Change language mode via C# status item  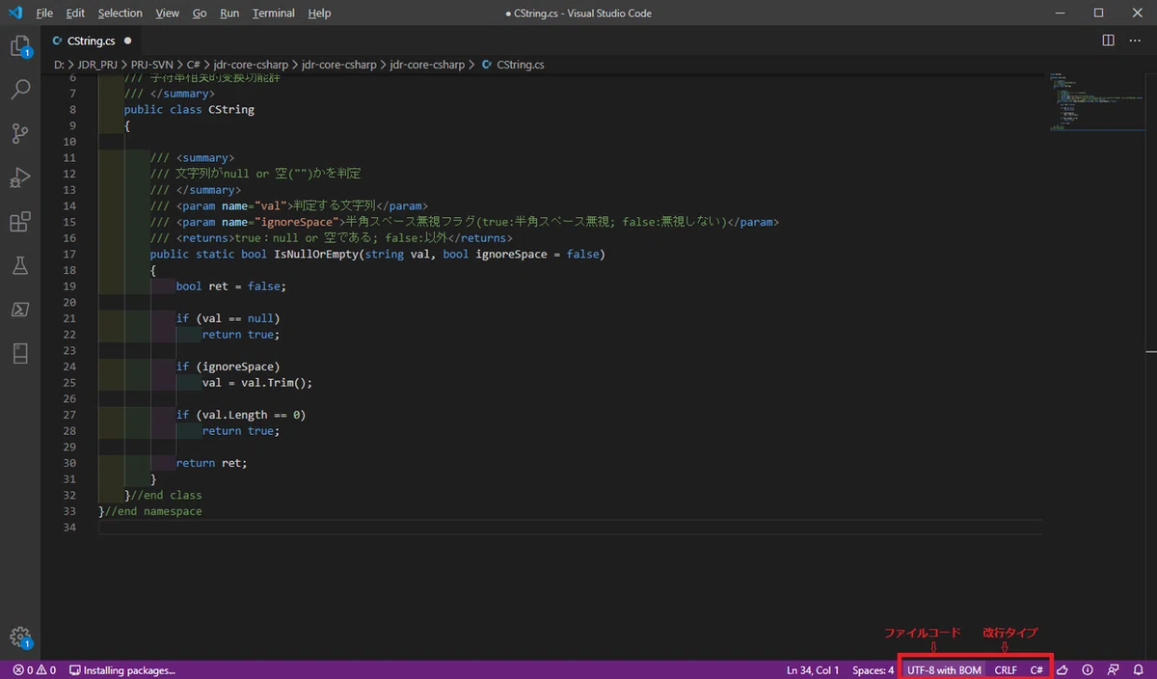[1036, 669]
